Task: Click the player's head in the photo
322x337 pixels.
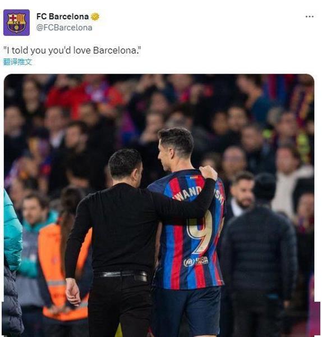Action: [176, 148]
